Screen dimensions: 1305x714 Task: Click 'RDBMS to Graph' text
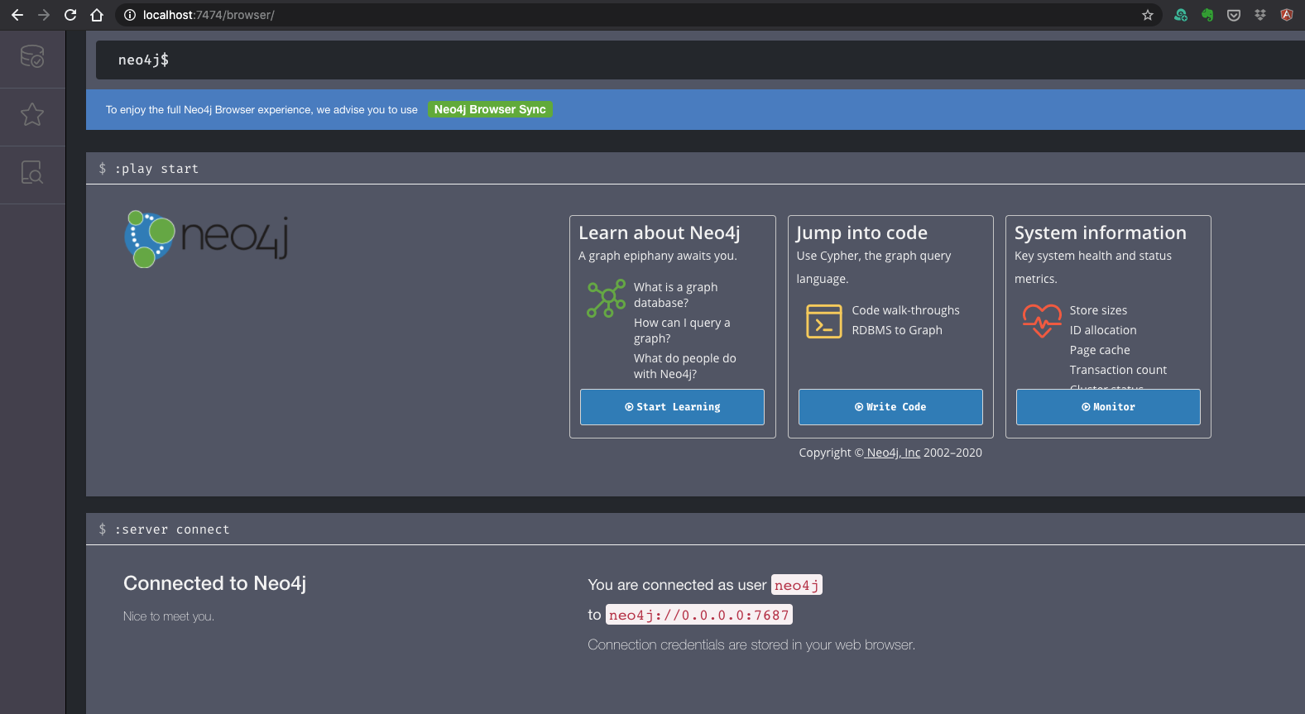click(x=896, y=330)
